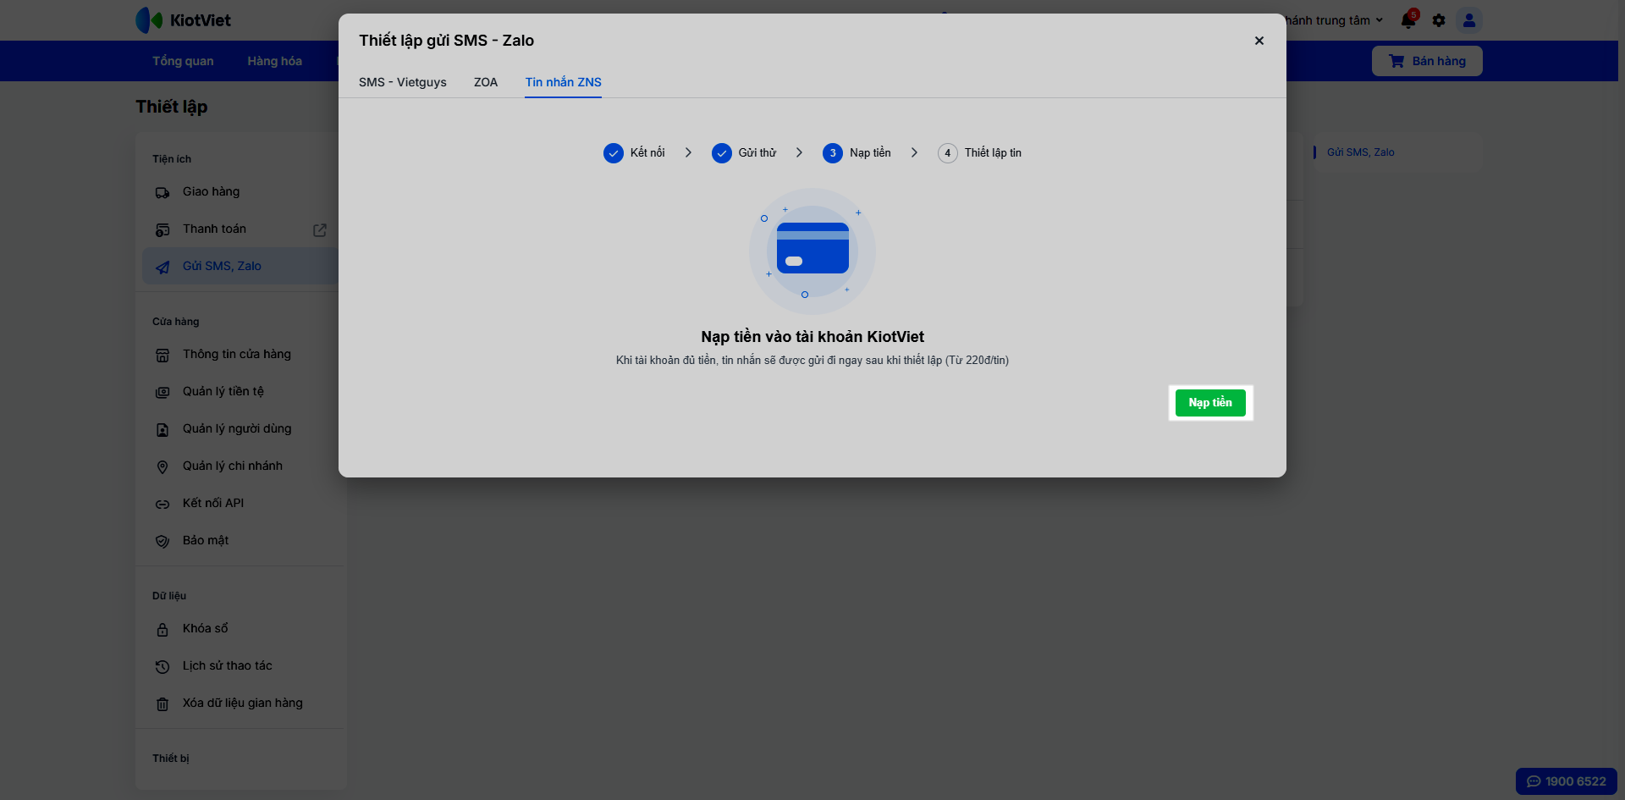Screen dimensions: 1625x800
Task: Click the Cửa hàng section label
Action: pyautogui.click(x=176, y=322)
